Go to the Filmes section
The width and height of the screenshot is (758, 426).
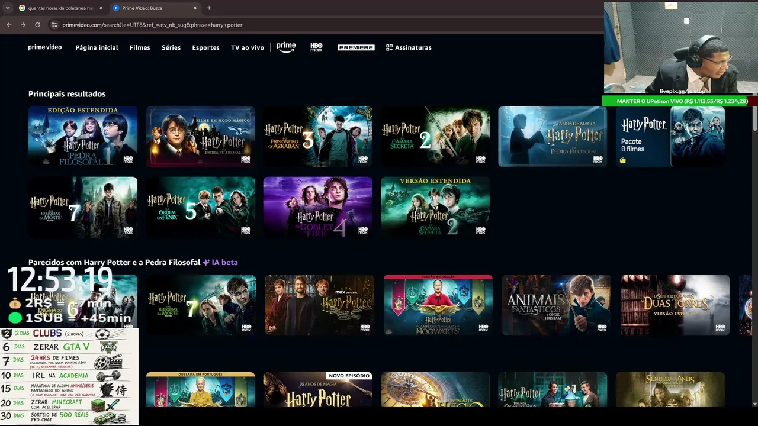(140, 47)
